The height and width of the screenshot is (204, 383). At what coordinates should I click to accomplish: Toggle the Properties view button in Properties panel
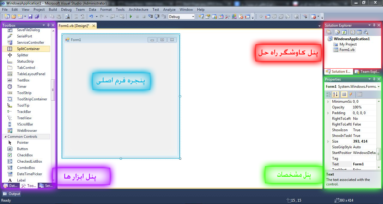[x=344, y=94]
